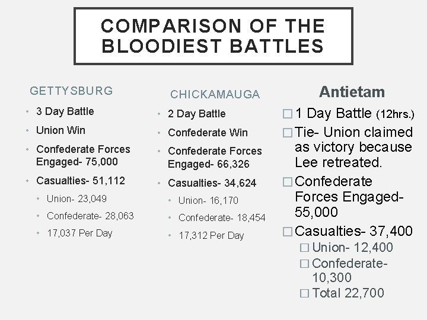Image resolution: width=427 pixels, height=320 pixels.
Task: Click the "2 Day Battle" bullet
Action: (197, 114)
